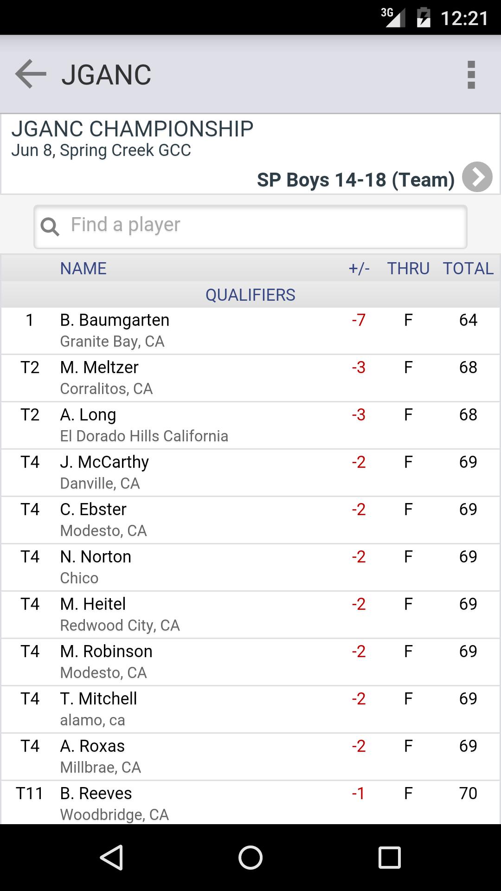Image resolution: width=501 pixels, height=891 pixels.
Task: Tap the Android back navigation triangle
Action: pos(111,857)
